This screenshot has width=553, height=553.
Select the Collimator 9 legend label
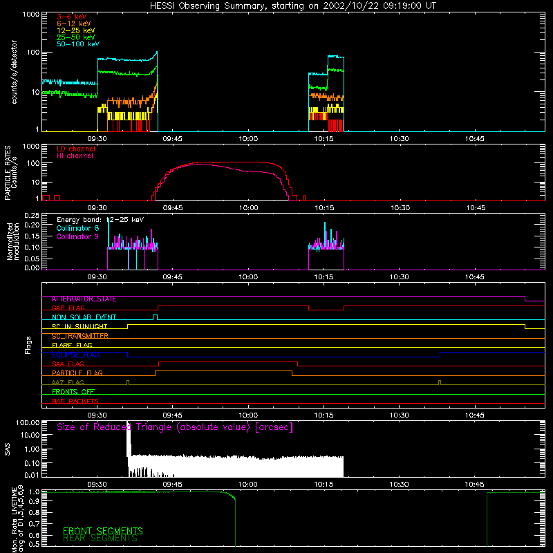[77, 236]
